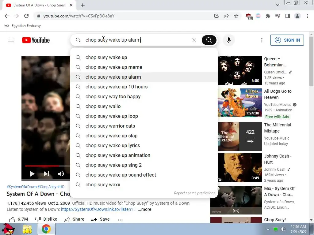The height and width of the screenshot is (235, 314).
Task: Select suggestion "chop suey wake up animation"
Action: tap(144, 155)
